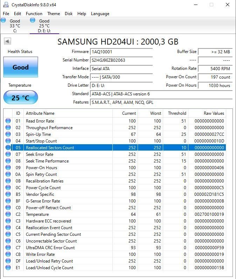236x279 pixels.
Task: Click status orb of Start/Stop Count row
Action: pos(8,141)
